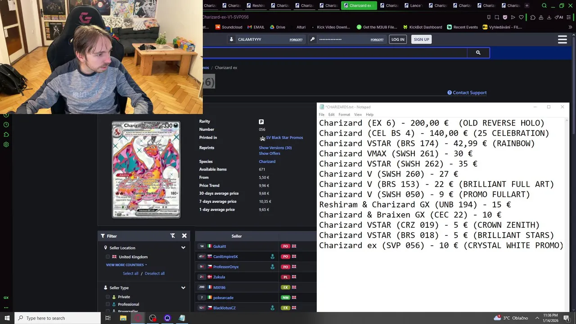Image resolution: width=576 pixels, height=324 pixels.
Task: Open the ad-blocker shield icon
Action: pyautogui.click(x=505, y=17)
